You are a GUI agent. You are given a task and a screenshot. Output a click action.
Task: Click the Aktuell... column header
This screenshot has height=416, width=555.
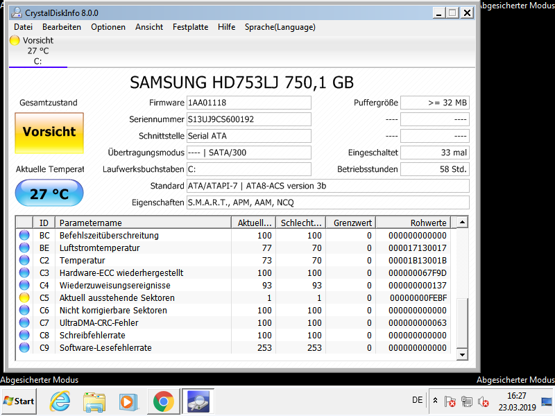point(254,223)
